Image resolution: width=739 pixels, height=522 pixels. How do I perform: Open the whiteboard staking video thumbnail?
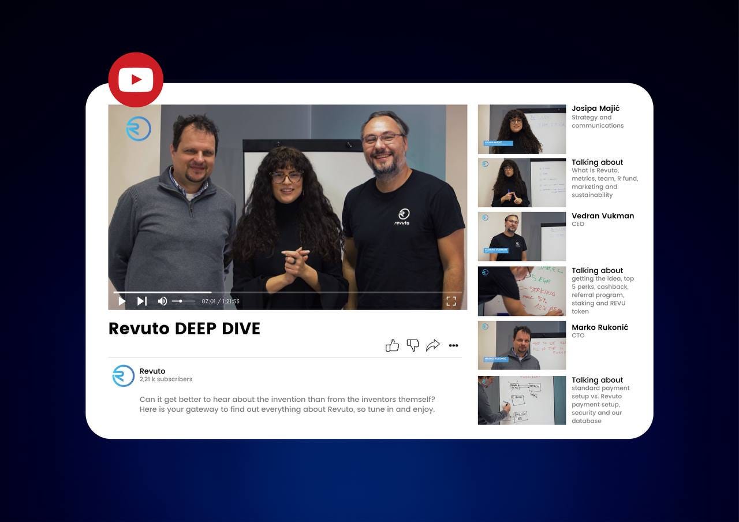tap(522, 291)
